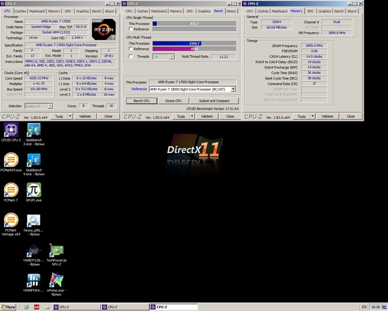Click the Tools button in the Bench window
Screen dimensions: 388x311
tap(181, 116)
